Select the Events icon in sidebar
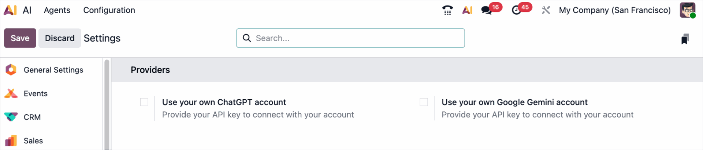703x150 pixels. [x=11, y=93]
